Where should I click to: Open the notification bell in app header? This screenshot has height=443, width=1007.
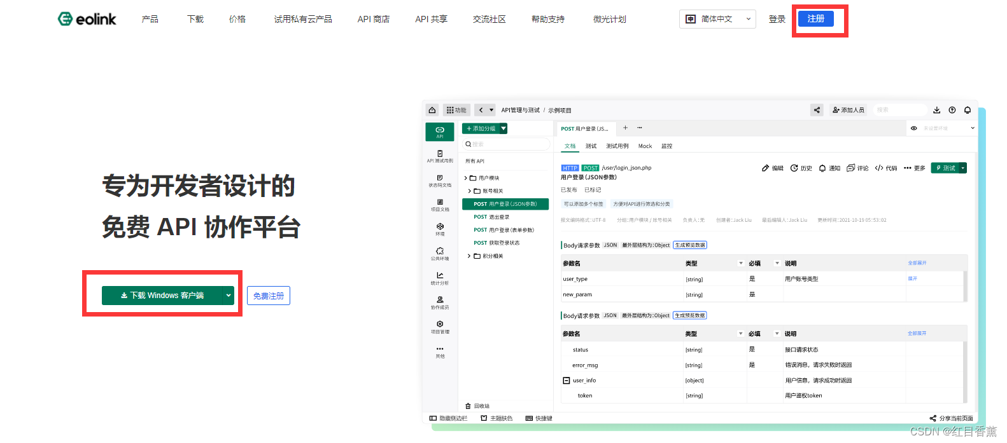tap(968, 110)
